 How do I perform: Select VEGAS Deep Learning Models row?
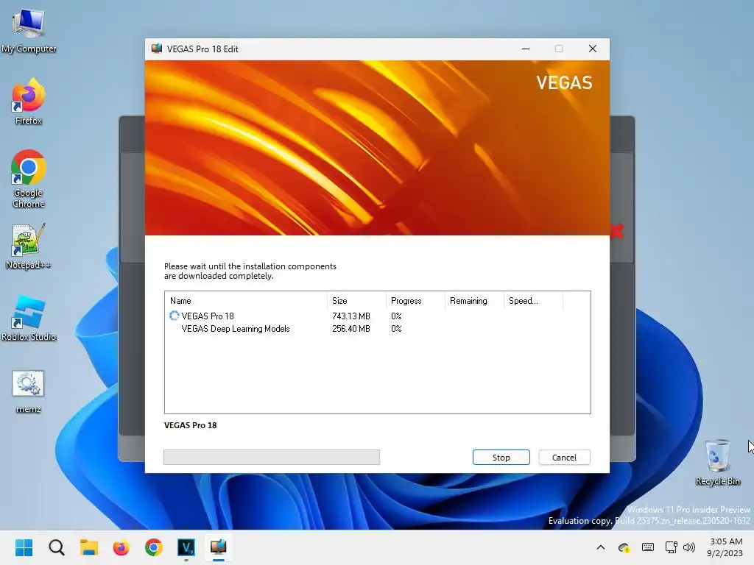378,329
